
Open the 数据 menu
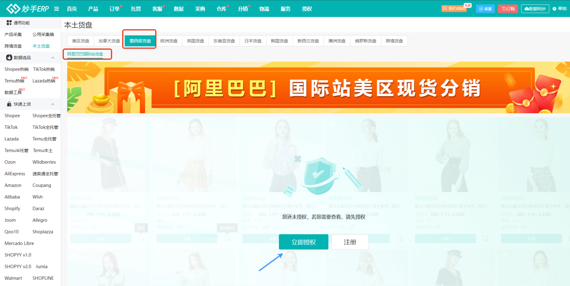(179, 9)
